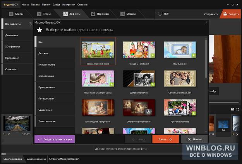Click download badge on Наша маленькая принцесса
The height and width of the screenshot is (164, 242).
[112, 84]
